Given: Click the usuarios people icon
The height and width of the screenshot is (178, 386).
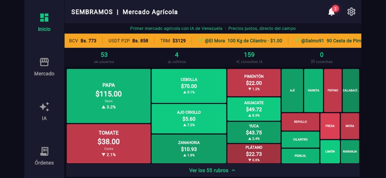Looking at the screenshot, I should tap(96, 62).
